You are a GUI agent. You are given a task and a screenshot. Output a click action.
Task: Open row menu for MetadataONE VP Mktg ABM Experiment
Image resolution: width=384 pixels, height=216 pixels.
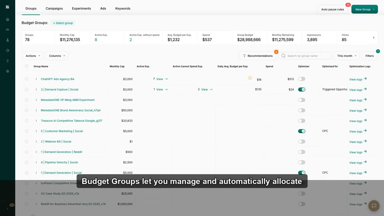[x=36, y=100]
